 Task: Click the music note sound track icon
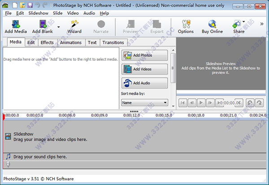(8, 156)
